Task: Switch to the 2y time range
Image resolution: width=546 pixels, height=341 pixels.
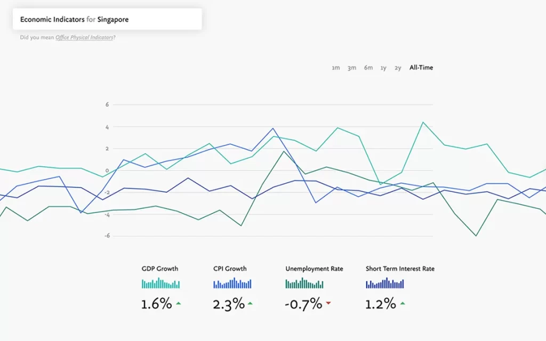Action: pyautogui.click(x=398, y=68)
